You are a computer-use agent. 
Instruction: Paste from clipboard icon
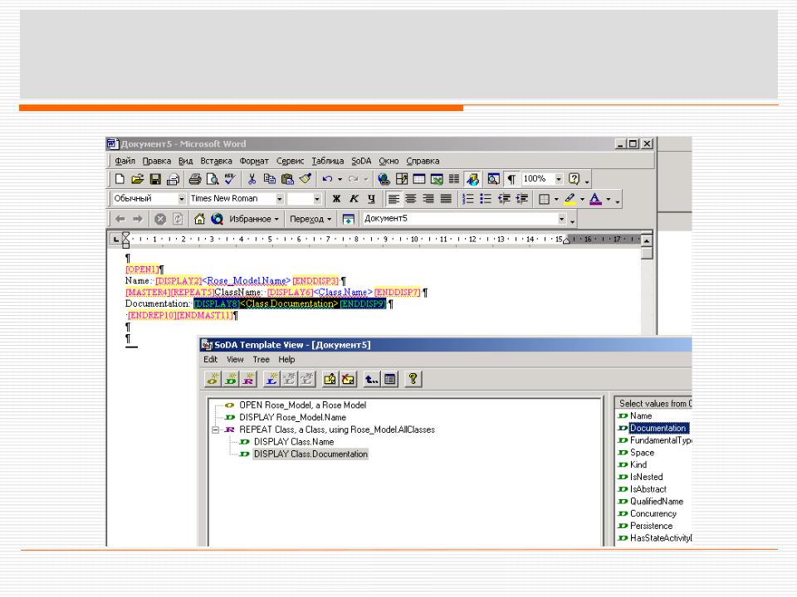point(288,179)
